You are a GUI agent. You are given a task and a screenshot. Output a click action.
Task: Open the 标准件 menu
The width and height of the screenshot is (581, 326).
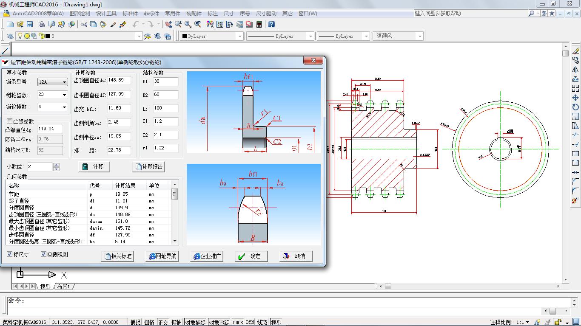(x=130, y=14)
